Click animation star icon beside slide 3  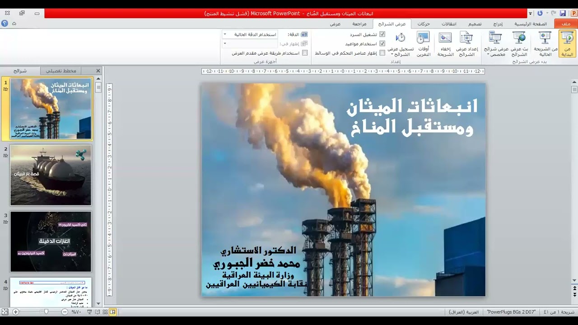tap(6, 222)
